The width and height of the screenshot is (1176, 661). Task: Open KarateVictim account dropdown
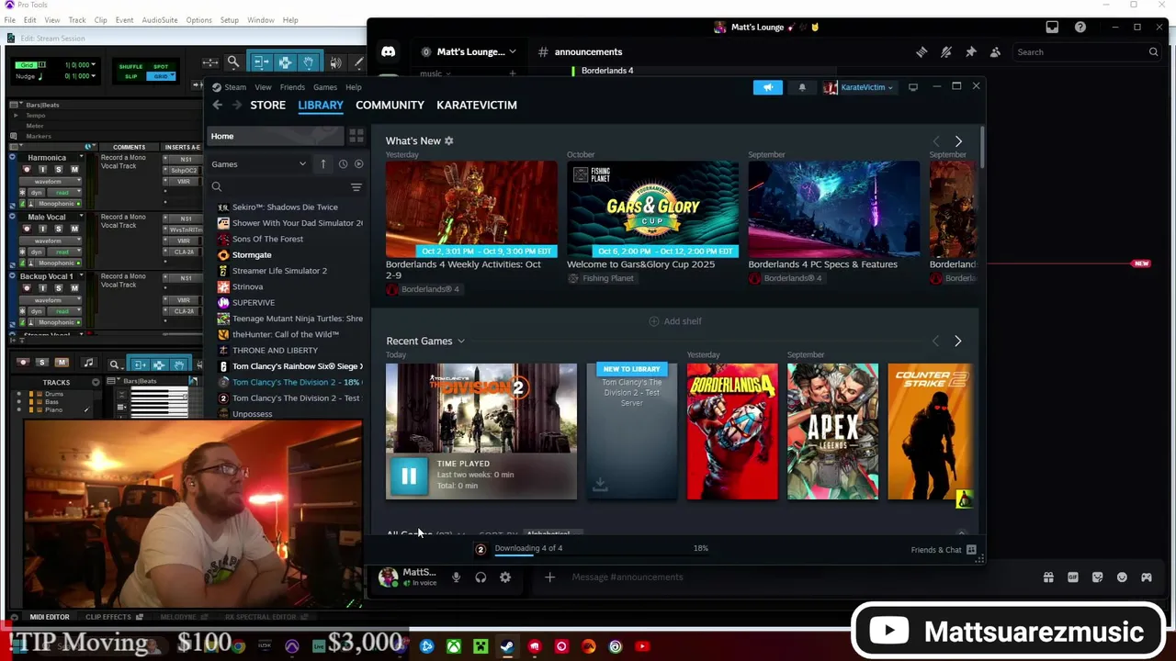click(x=860, y=87)
